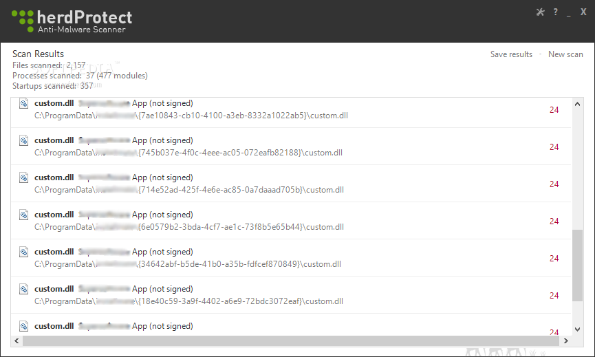Click file icon for 714e52ad custom.dll
This screenshot has height=357, width=595.
(24, 177)
